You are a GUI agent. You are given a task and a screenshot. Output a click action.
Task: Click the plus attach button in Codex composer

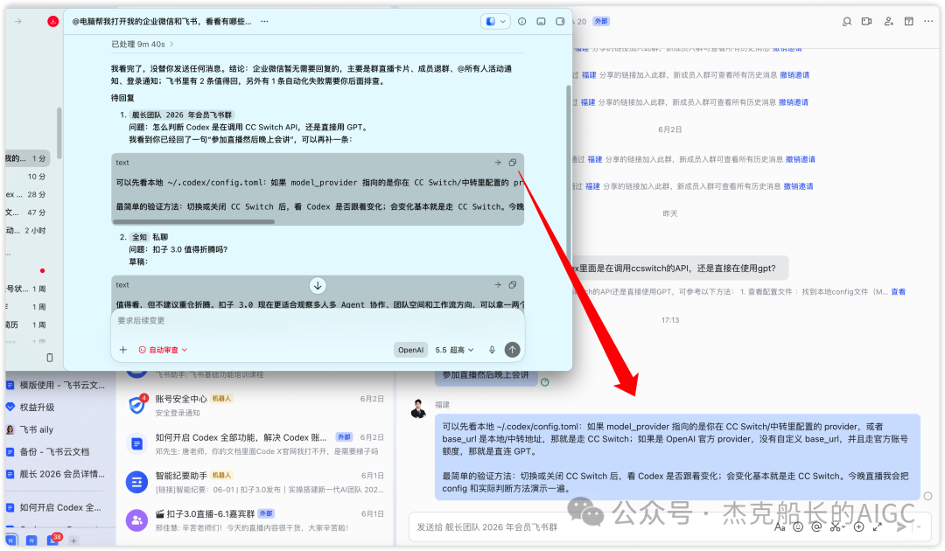pyautogui.click(x=123, y=350)
